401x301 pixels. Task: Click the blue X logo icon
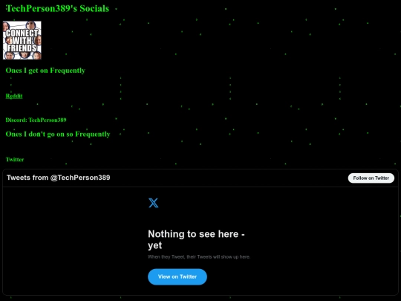click(x=154, y=203)
